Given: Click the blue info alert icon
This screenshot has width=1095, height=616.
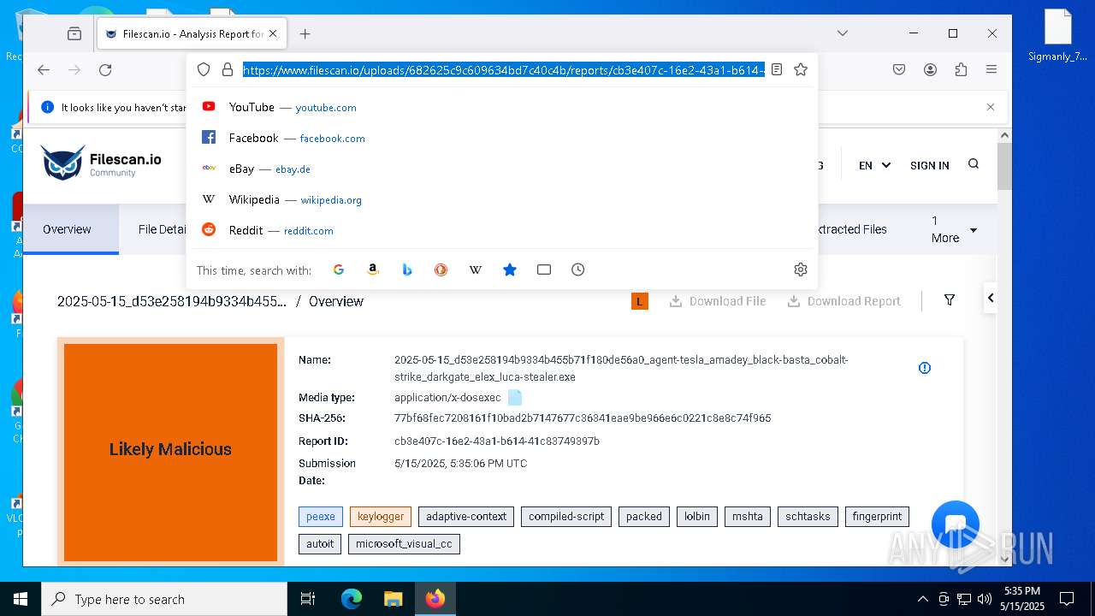Looking at the screenshot, I should point(925,368).
